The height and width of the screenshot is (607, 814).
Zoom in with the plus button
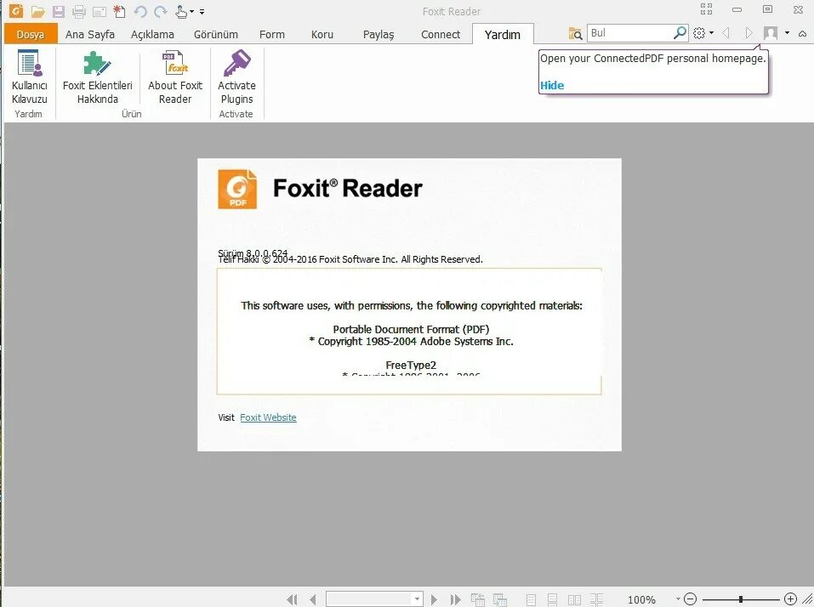pos(790,599)
